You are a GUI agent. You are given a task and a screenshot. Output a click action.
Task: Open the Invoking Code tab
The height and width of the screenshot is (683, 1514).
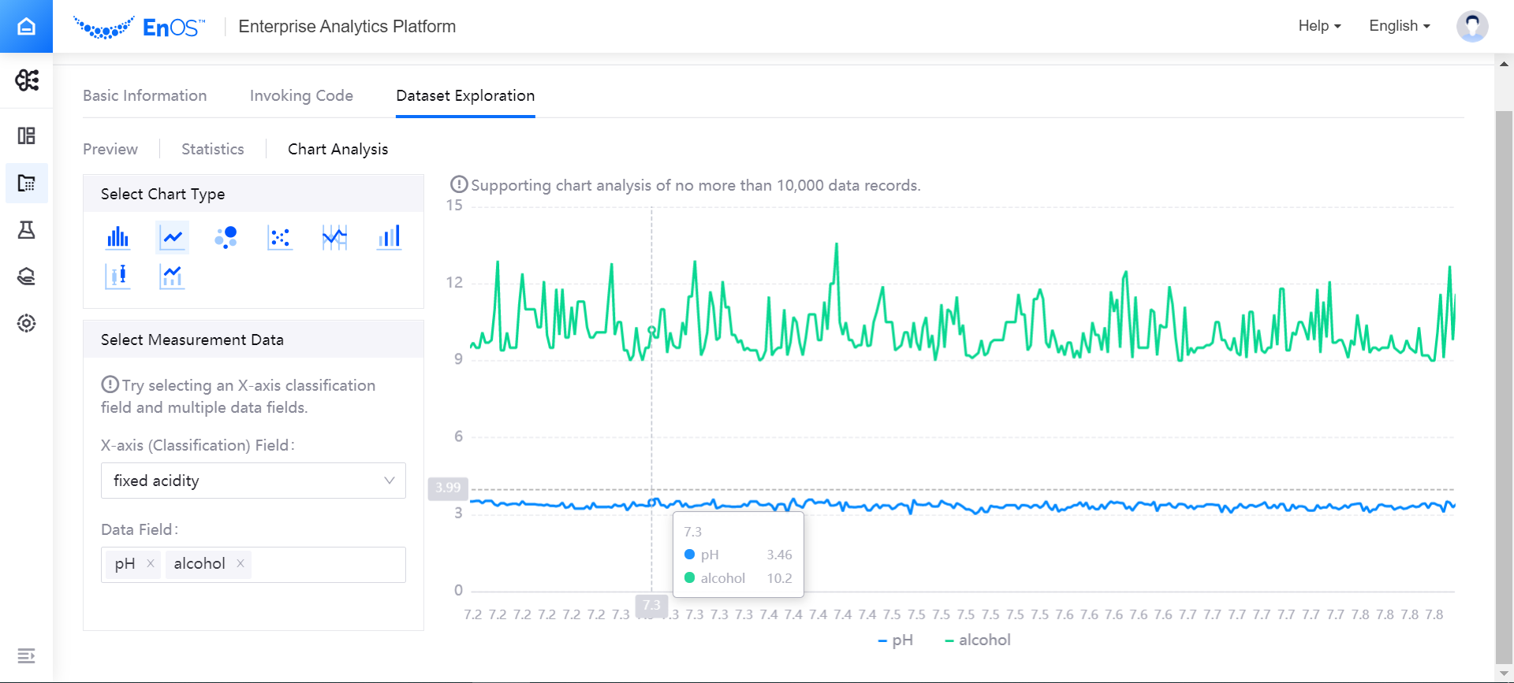[301, 95]
